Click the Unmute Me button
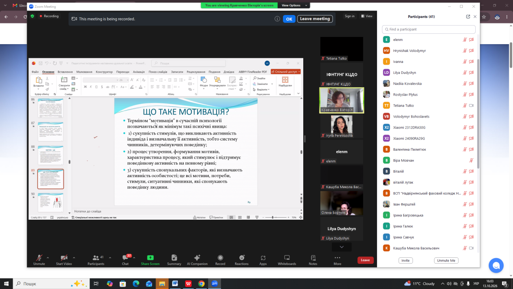The width and height of the screenshot is (513, 289). pos(446,261)
